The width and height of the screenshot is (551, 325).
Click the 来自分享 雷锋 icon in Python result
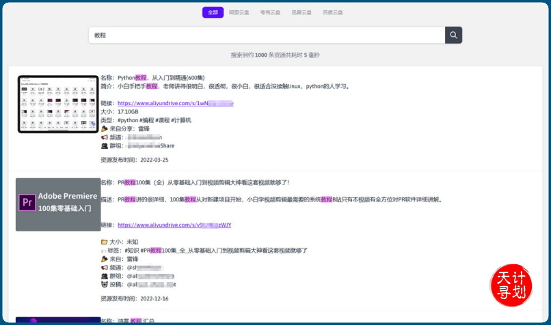(105, 129)
